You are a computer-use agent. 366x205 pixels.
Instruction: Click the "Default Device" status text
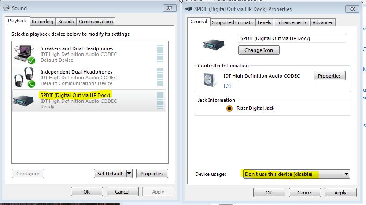(x=57, y=60)
